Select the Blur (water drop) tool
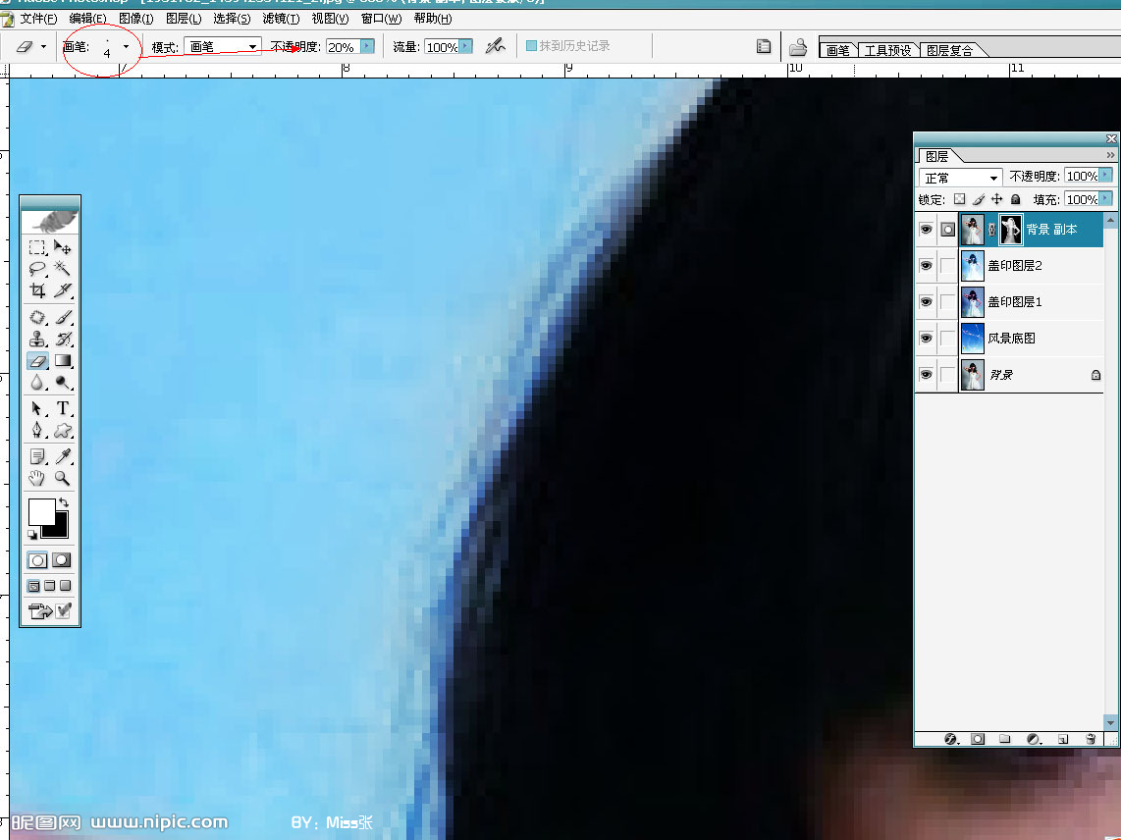This screenshot has width=1121, height=840. tap(37, 383)
